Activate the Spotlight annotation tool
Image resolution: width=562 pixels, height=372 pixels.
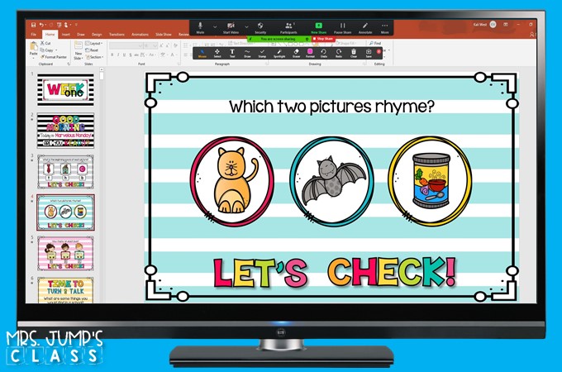279,53
